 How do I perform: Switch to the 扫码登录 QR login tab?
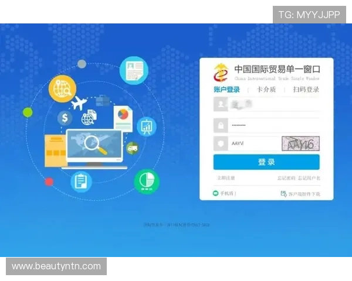click(x=306, y=90)
